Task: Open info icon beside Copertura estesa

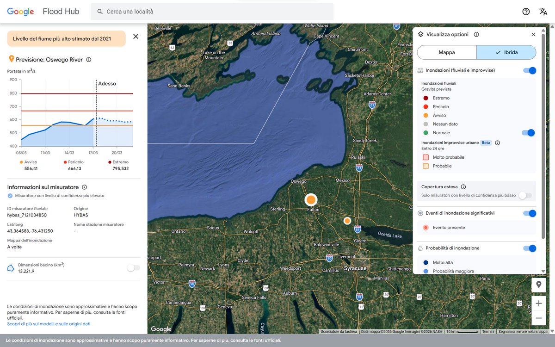Action: point(463,187)
